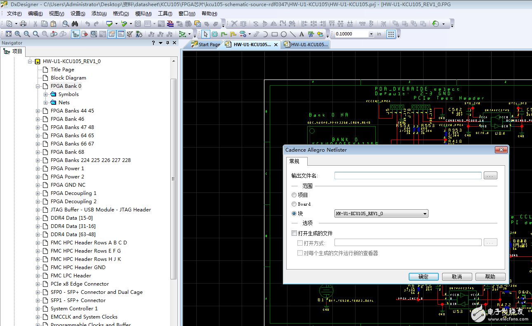Open the 工具(T) menu
This screenshot has width=532, height=326.
pyautogui.click(x=165, y=14)
